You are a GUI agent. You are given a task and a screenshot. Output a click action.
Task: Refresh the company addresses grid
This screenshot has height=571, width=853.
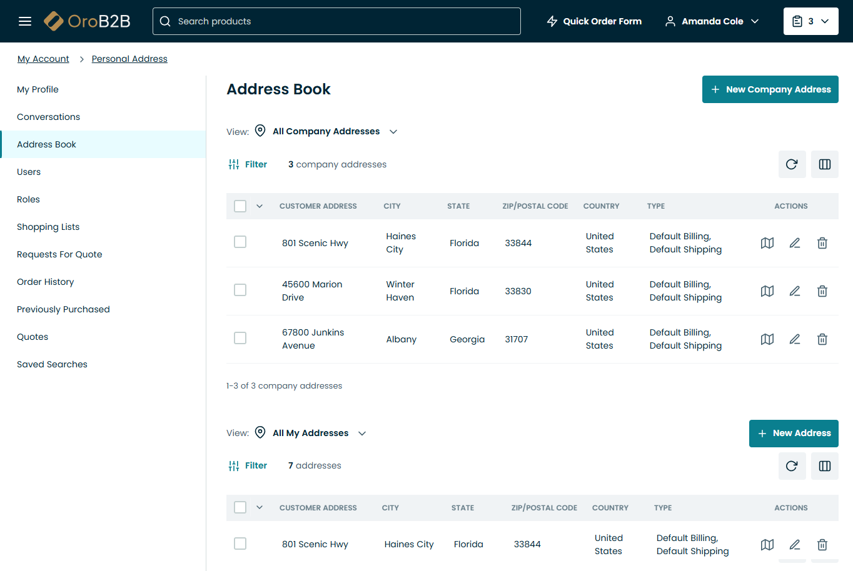click(792, 164)
